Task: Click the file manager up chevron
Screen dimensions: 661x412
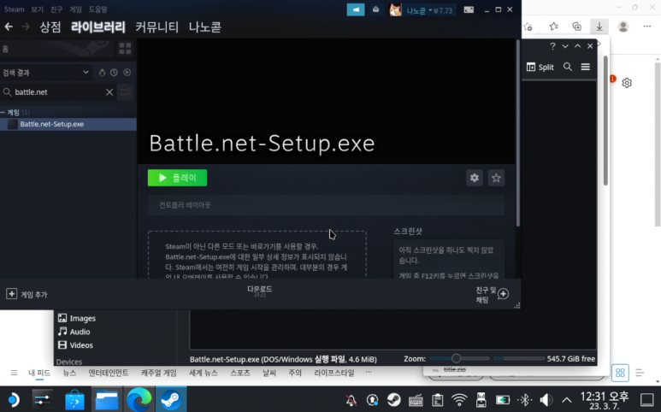Action: click(577, 46)
